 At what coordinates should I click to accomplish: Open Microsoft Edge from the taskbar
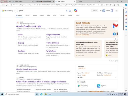(x=41, y=94)
